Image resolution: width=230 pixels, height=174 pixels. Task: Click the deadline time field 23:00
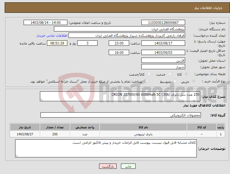point(119,43)
